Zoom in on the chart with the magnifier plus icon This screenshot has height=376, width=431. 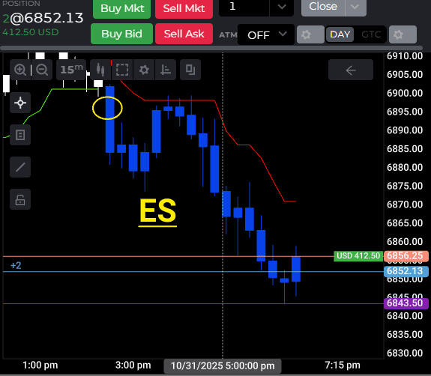pos(20,70)
